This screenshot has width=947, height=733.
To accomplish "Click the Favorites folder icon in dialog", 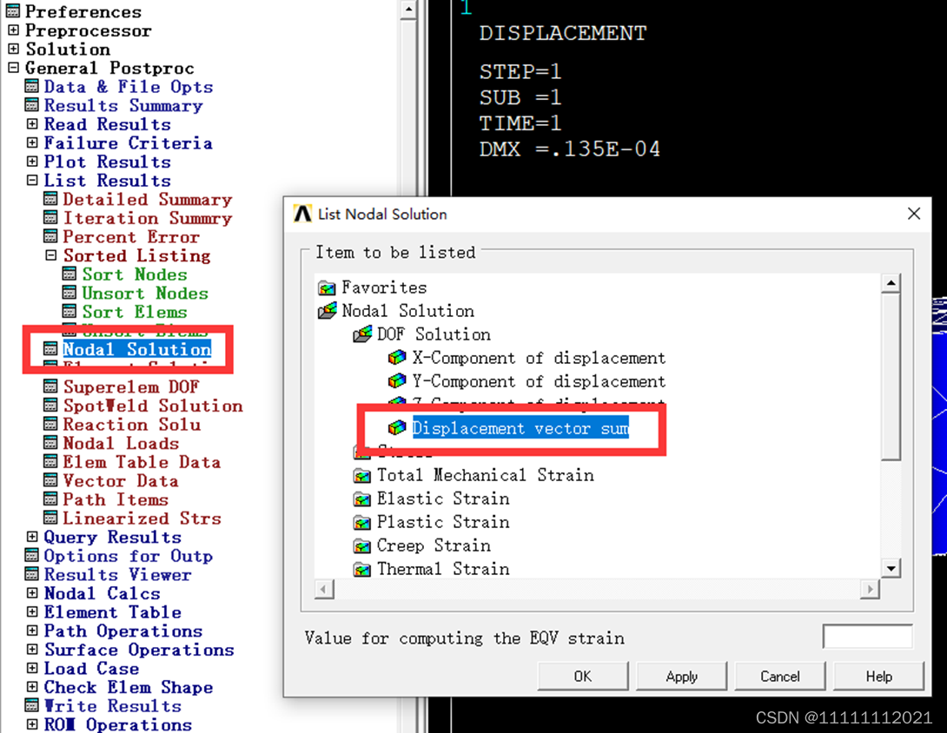I will (327, 287).
